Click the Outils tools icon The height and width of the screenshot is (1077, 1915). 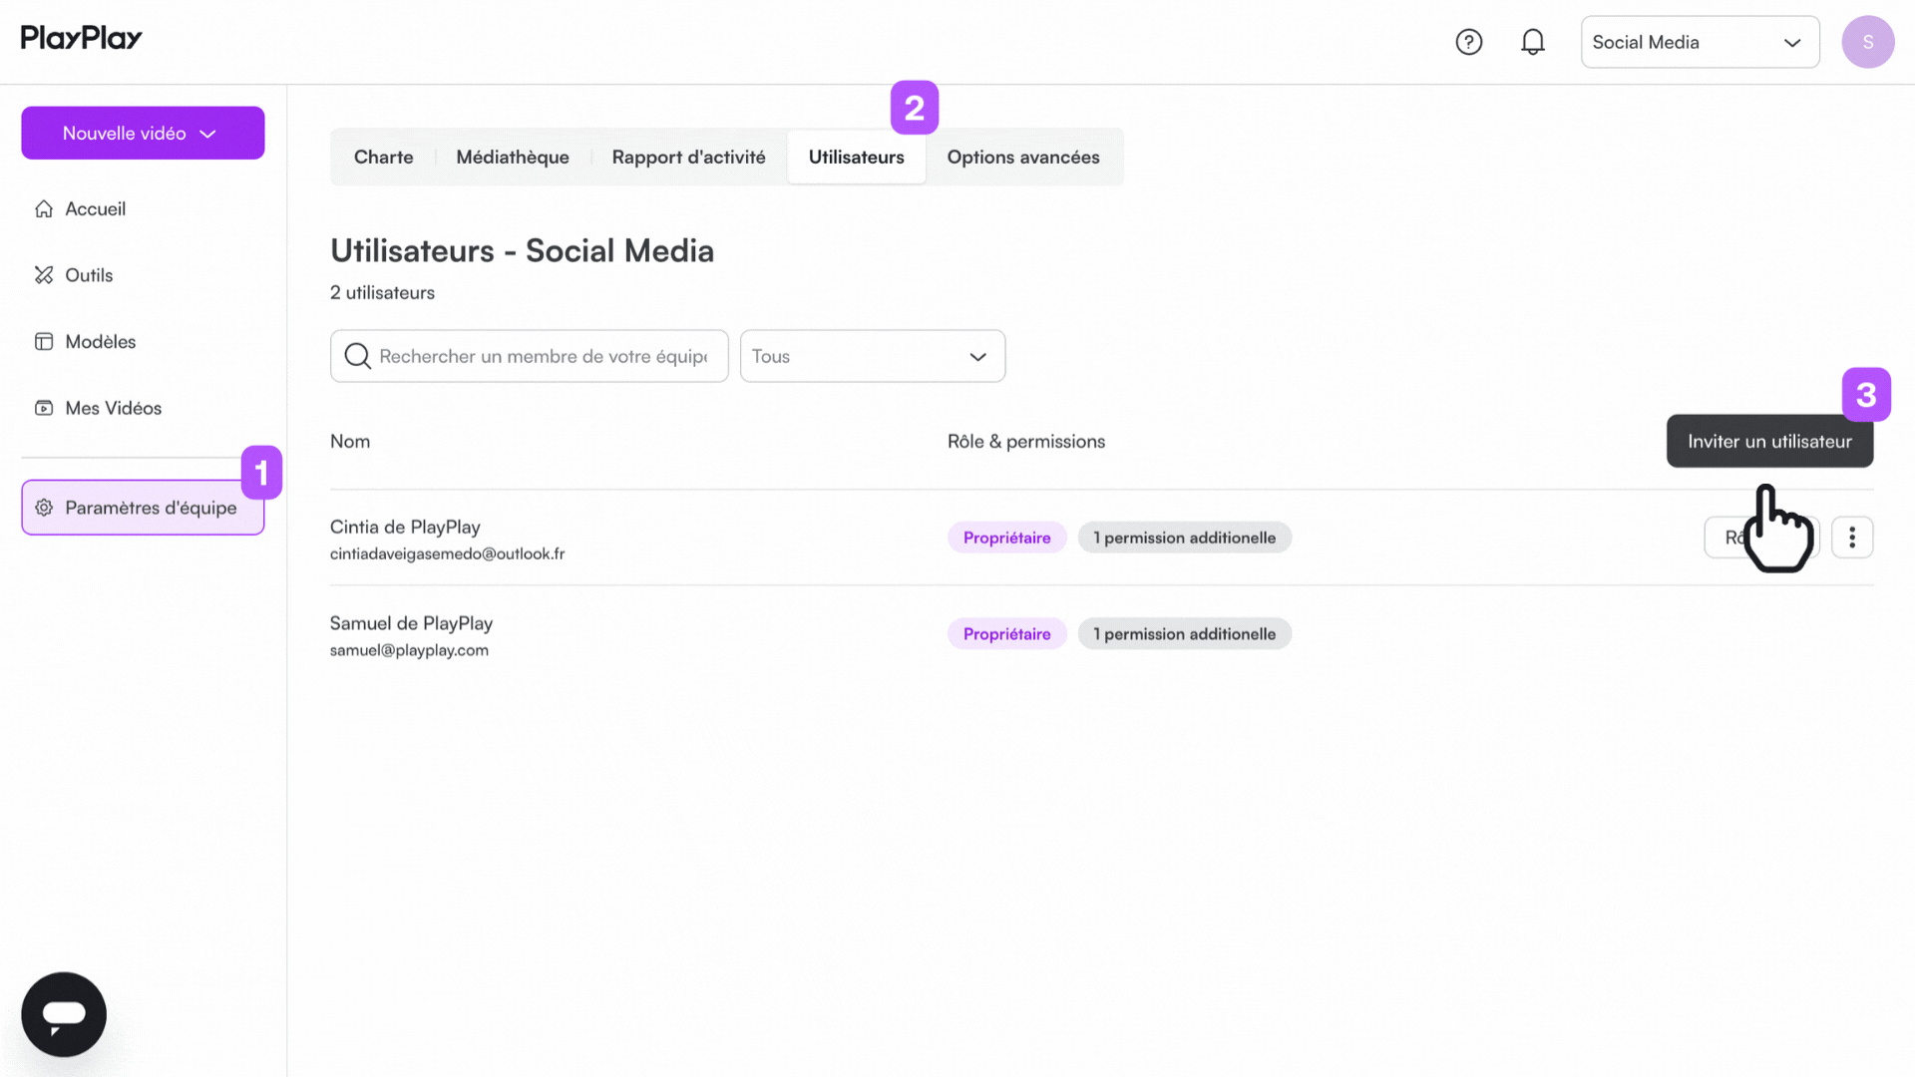[x=44, y=275]
